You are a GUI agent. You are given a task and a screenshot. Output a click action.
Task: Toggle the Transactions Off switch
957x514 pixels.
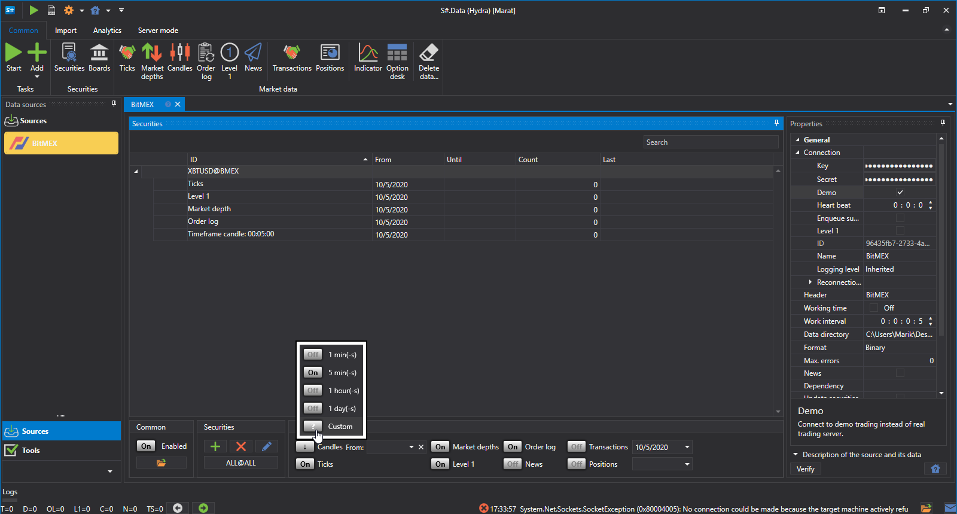(x=577, y=447)
